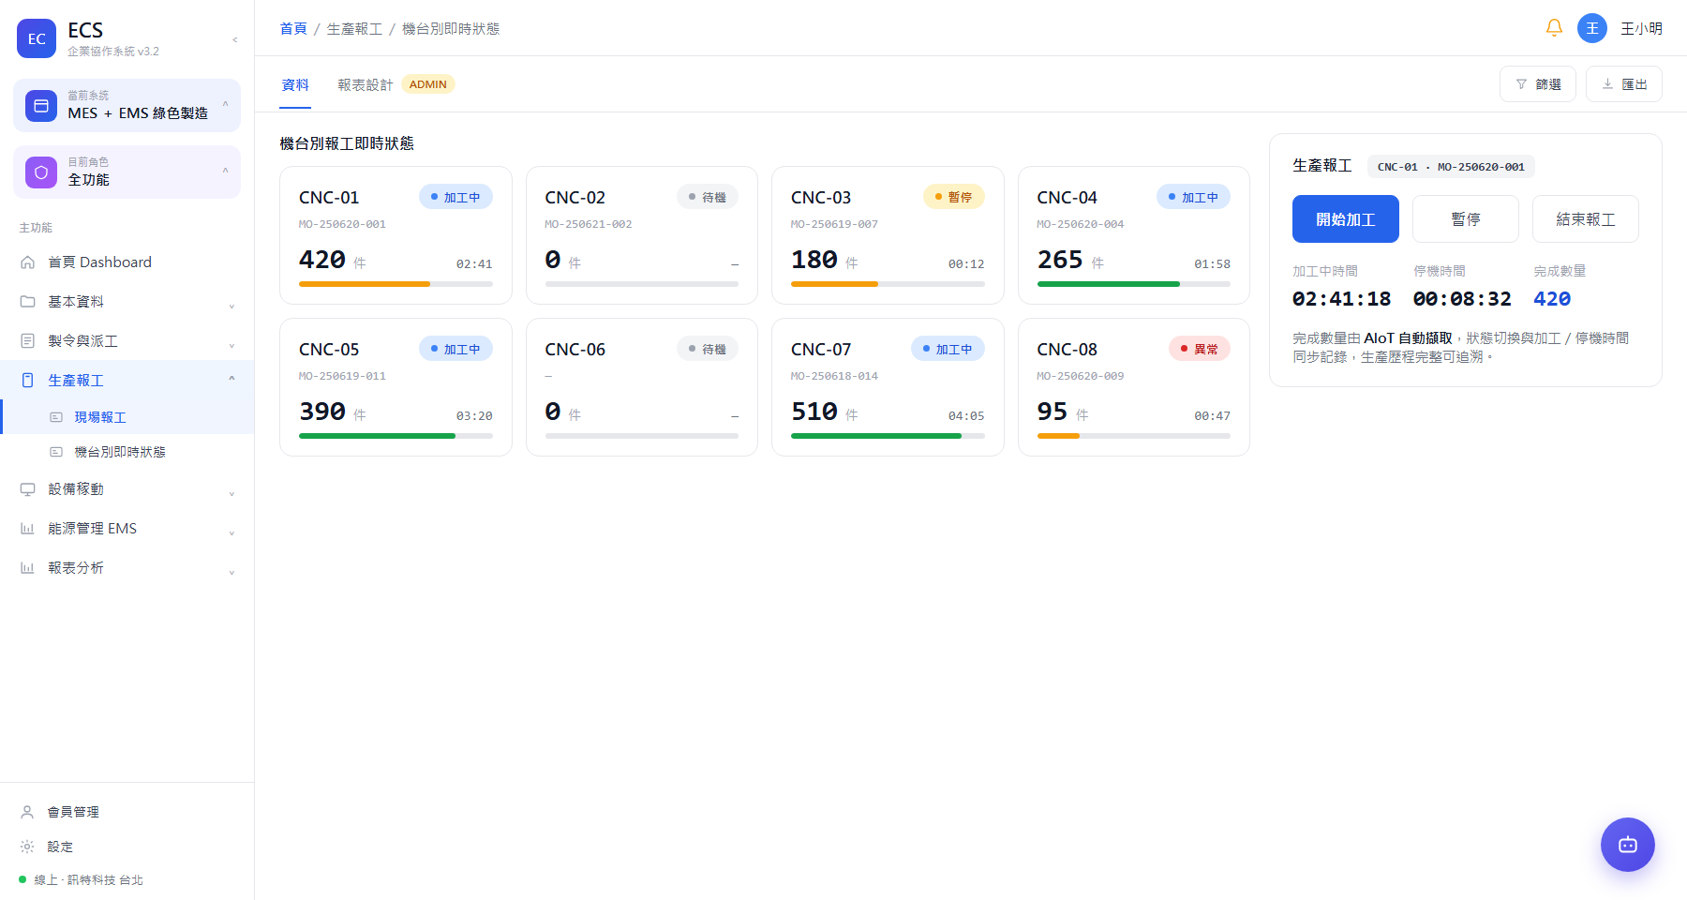Click the 暫停 button
1687x900 pixels.
[x=1466, y=219]
